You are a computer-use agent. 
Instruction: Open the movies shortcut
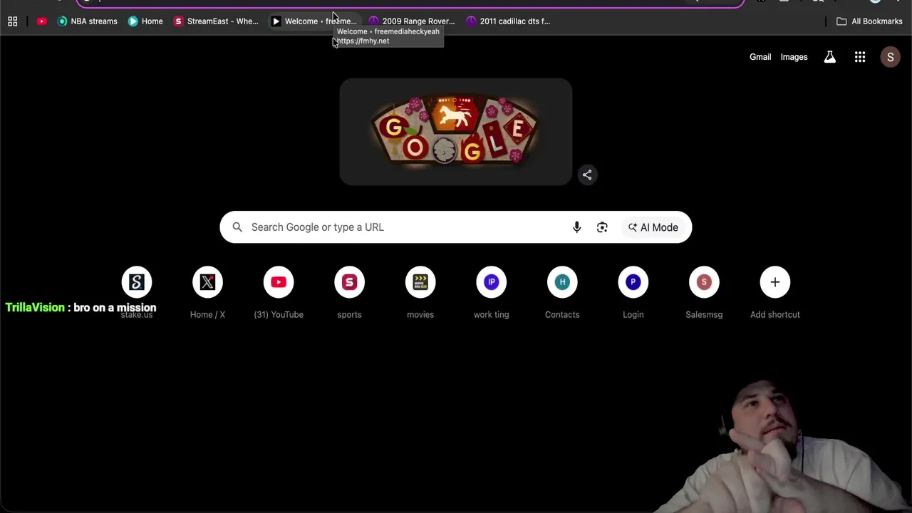[420, 292]
